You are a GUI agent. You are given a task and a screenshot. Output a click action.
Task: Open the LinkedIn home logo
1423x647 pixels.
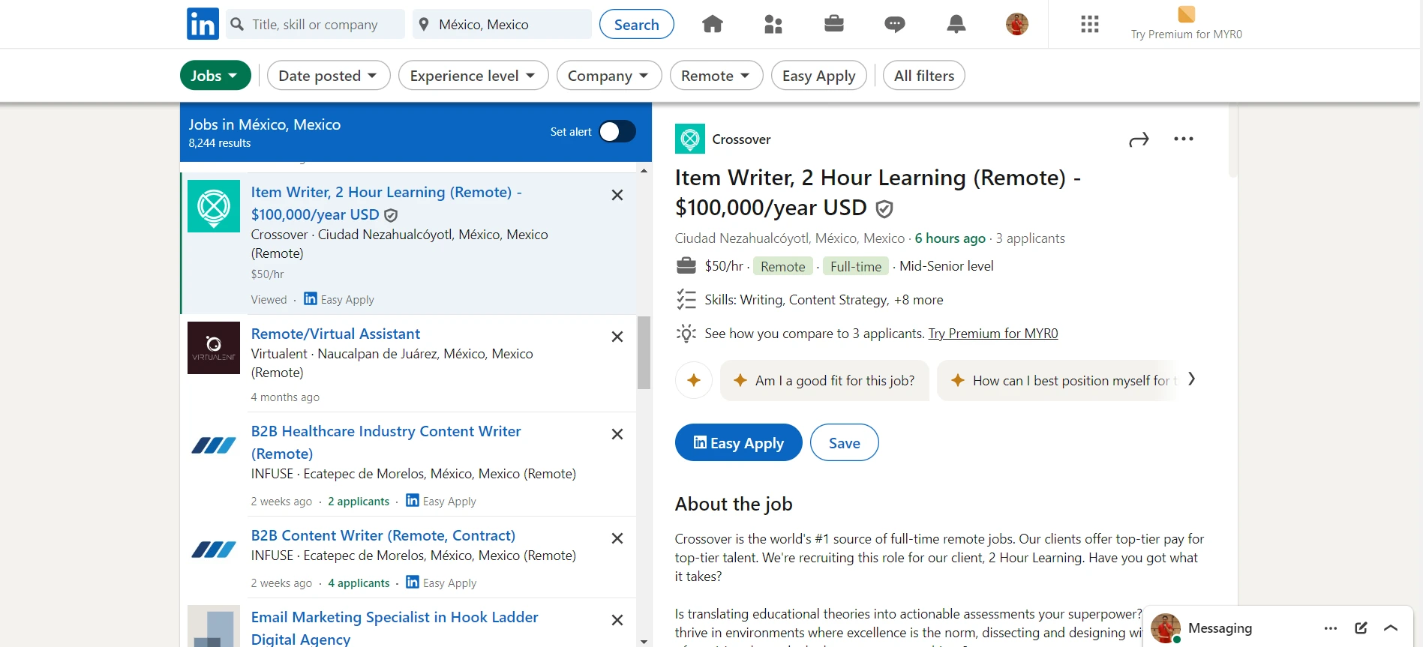pyautogui.click(x=203, y=24)
